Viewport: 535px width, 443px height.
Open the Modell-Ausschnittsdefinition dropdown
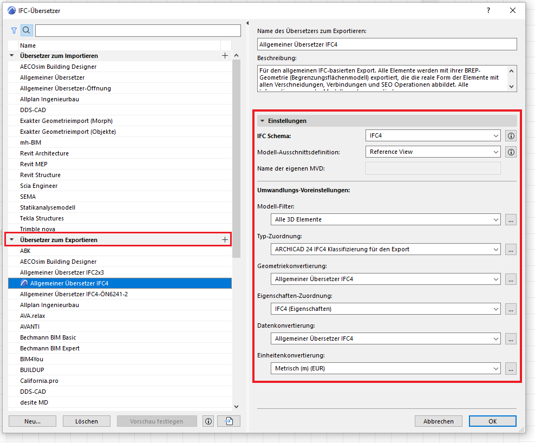[x=433, y=152]
